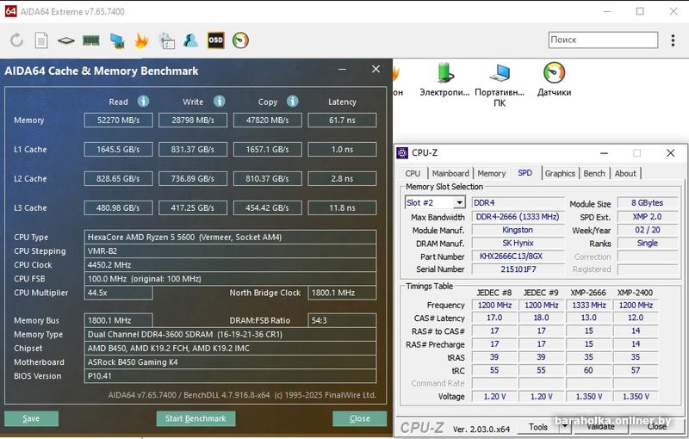Click the L2 Cache write value 736.89 GB/s
The width and height of the screenshot is (689, 439).
coord(193,179)
